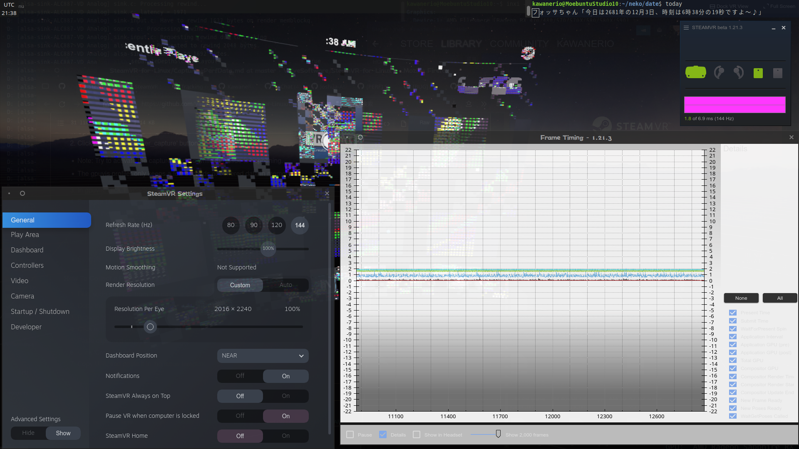Click the None button in Frame Timing details
Image resolution: width=799 pixels, height=449 pixels.
[741, 298]
